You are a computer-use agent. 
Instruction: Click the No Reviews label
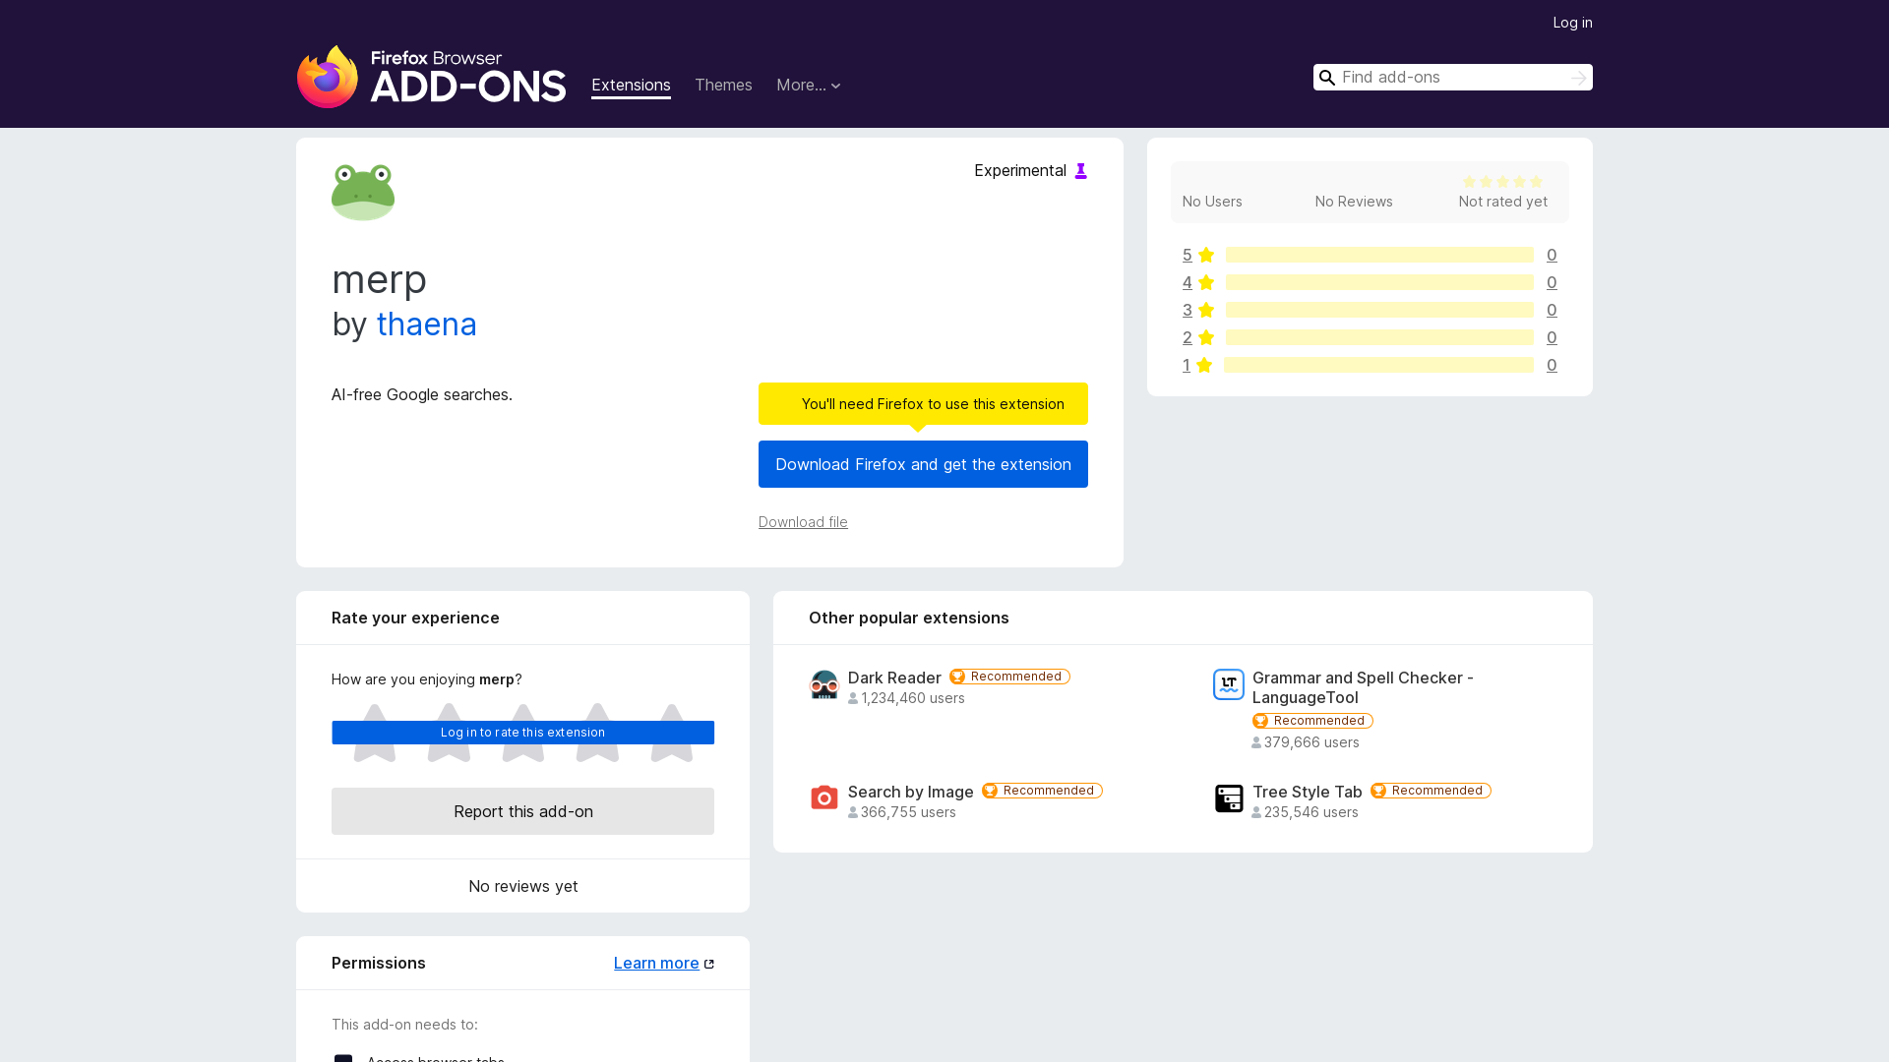pyautogui.click(x=1354, y=202)
